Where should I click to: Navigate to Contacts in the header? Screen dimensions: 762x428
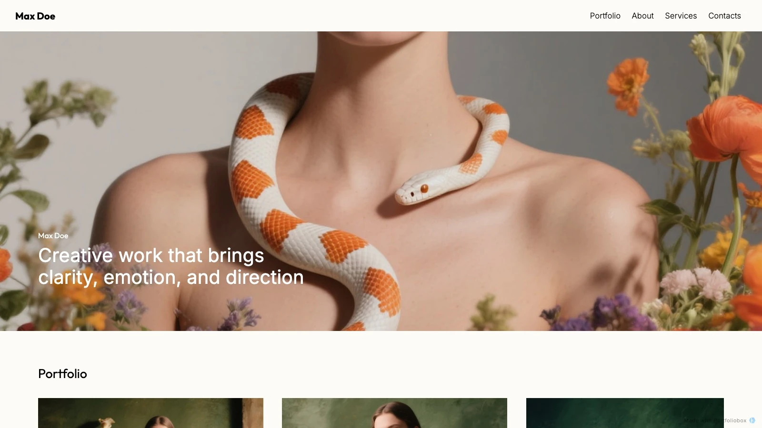tap(724, 16)
